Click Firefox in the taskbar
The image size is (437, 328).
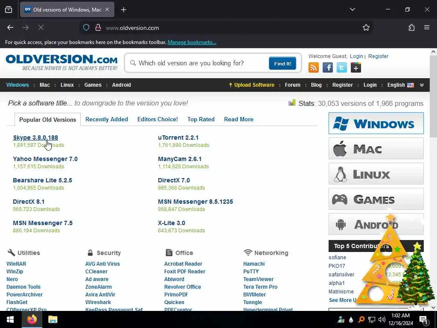pyautogui.click(x=32, y=319)
